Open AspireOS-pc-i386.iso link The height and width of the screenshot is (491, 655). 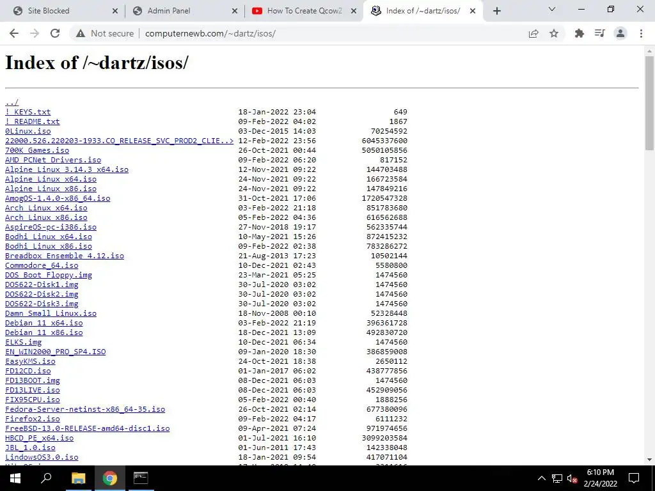[x=51, y=227]
